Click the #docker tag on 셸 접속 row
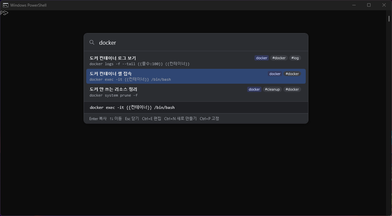Image resolution: width=392 pixels, height=216 pixels. 292,74
